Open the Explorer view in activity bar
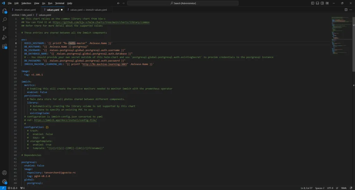The image size is (355, 190). click(4, 11)
